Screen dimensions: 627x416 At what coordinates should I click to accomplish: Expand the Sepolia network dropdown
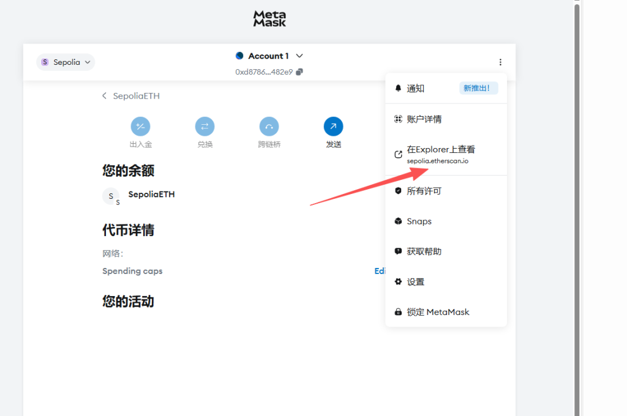[66, 62]
